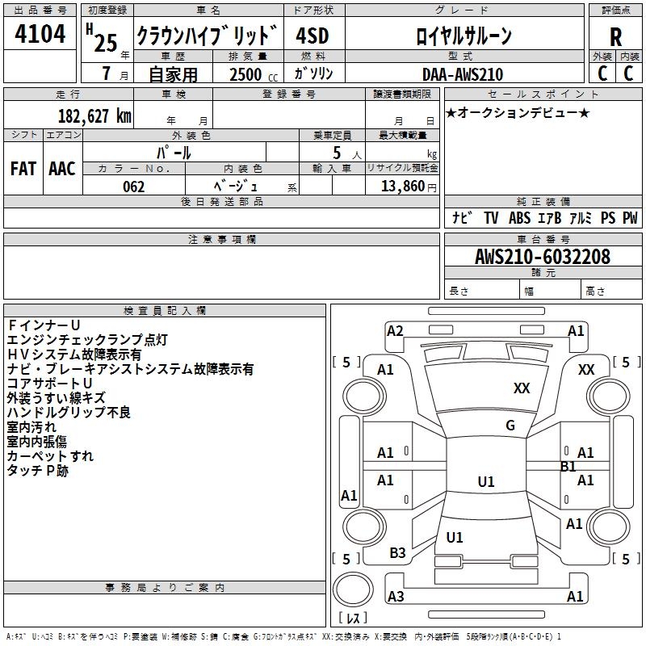Select the 事務局よりご案内 header

coord(165,588)
